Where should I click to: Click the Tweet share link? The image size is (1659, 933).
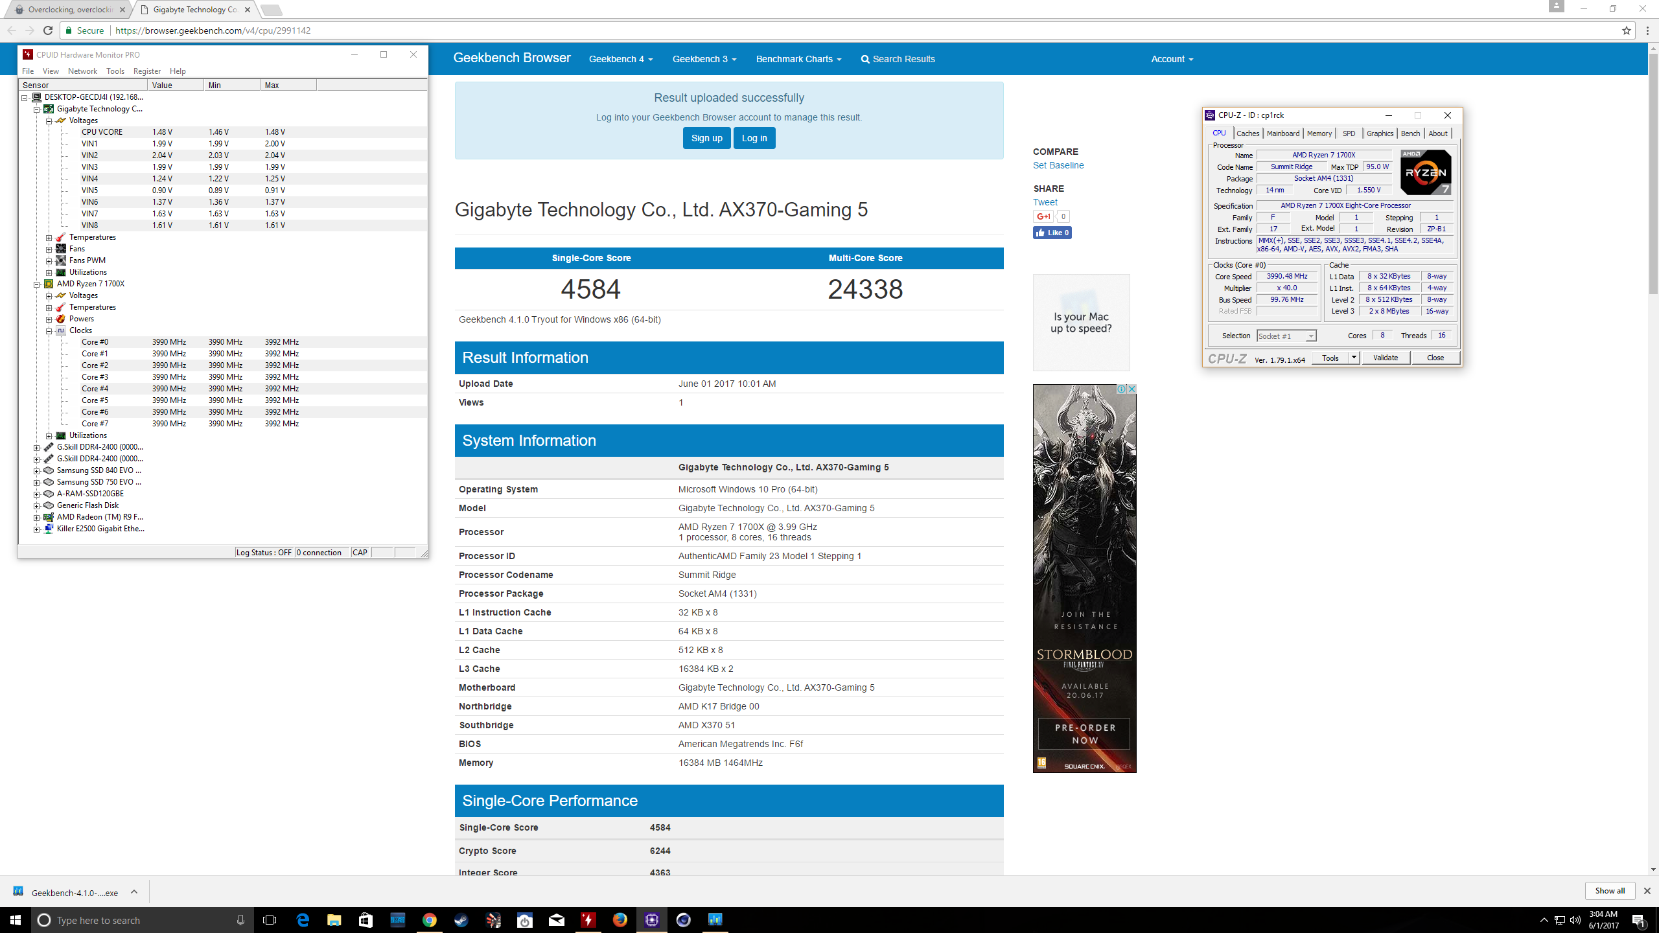[x=1045, y=202]
